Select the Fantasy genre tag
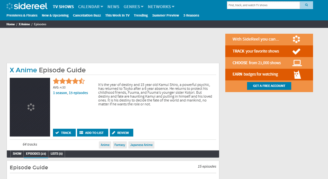This screenshot has width=328, height=179. click(x=120, y=145)
